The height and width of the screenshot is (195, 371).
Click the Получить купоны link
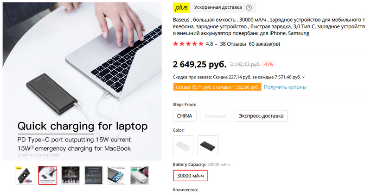pos(285,87)
